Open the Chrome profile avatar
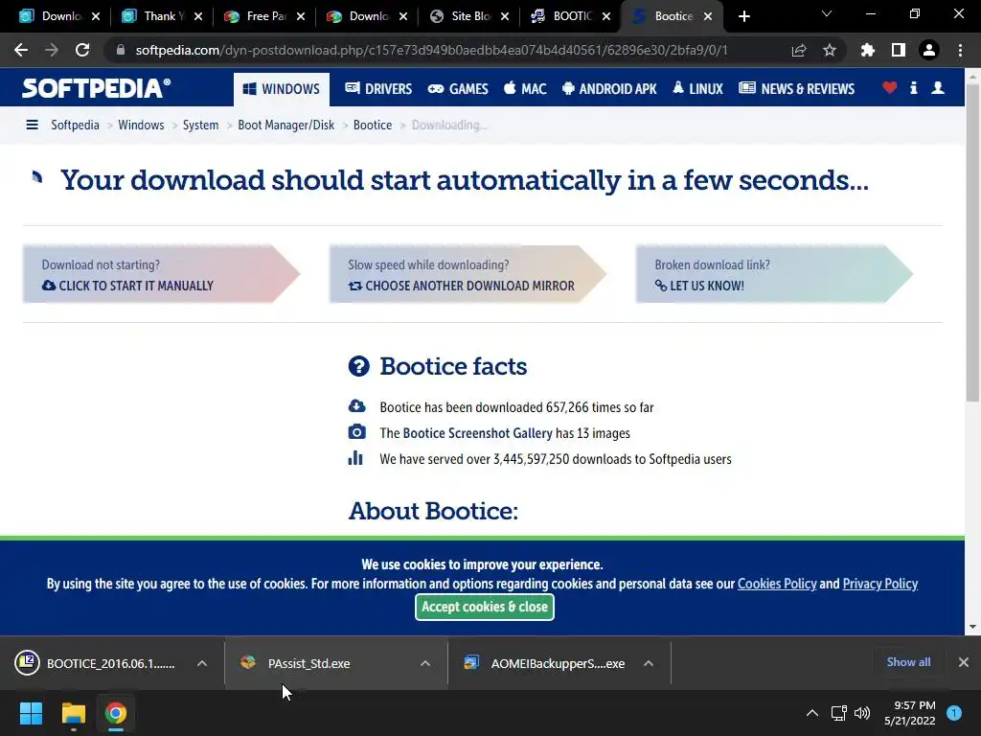Screen dimensions: 981x736 click(929, 50)
